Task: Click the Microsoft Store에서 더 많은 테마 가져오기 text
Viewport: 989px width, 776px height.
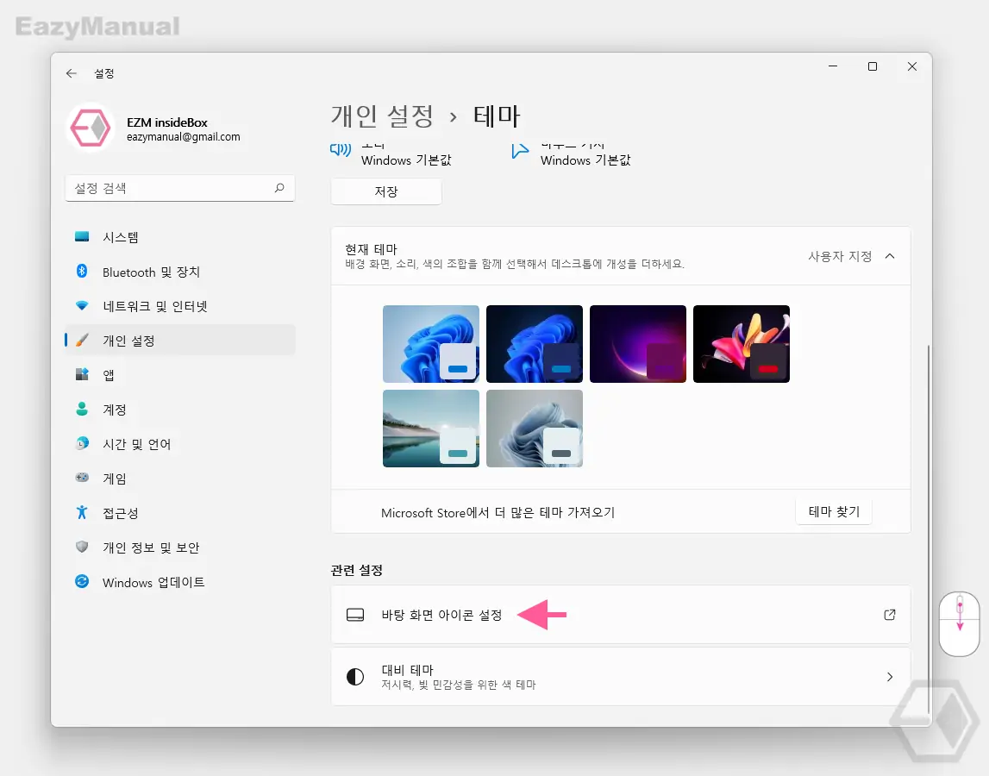Action: (498, 513)
